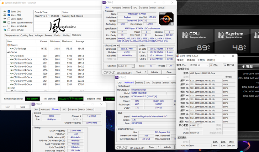Click the Stop button in AIDA64
The height and width of the screenshot is (152, 259).
(x=23, y=107)
